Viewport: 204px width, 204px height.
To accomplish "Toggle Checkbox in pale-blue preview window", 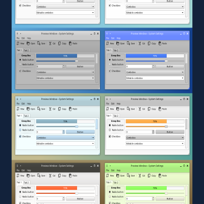I will (x=20, y=136).
